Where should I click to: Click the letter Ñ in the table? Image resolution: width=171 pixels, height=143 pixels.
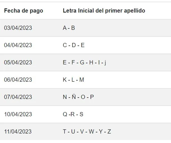click(x=74, y=97)
